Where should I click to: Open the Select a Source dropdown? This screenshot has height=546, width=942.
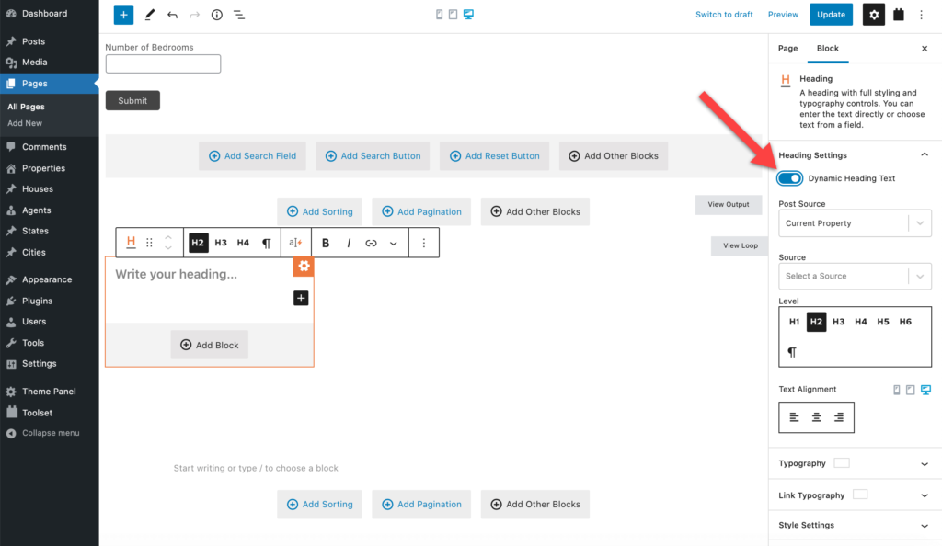coord(855,276)
